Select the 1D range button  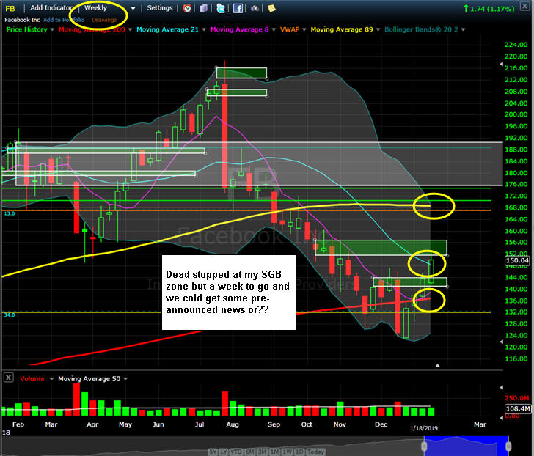pyautogui.click(x=299, y=452)
